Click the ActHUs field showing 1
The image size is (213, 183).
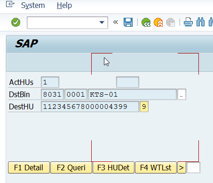coord(50,82)
